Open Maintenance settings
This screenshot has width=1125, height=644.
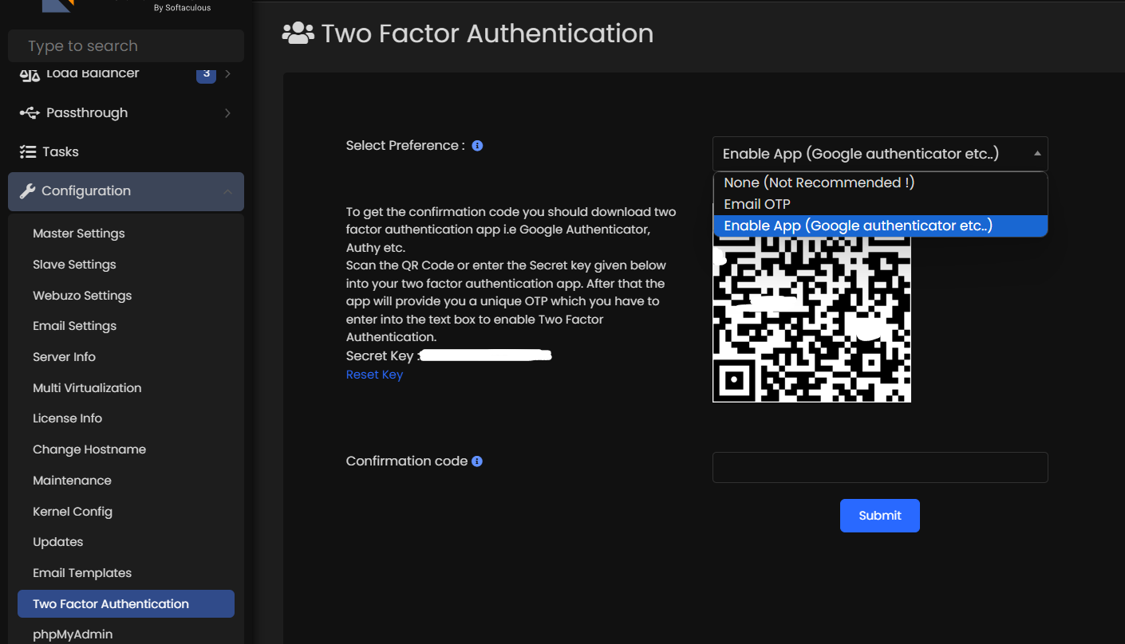(72, 481)
